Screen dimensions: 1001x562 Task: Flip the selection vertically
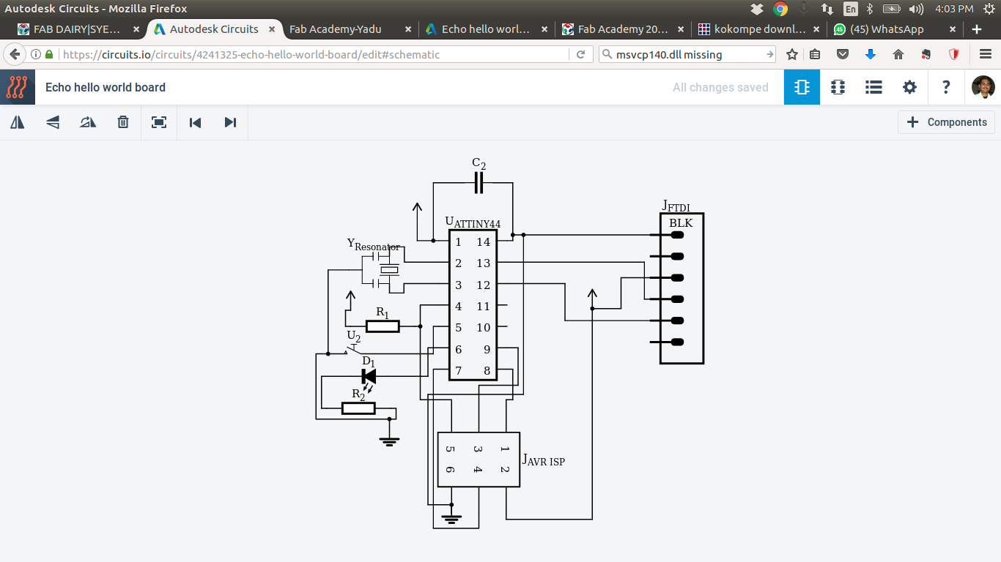[x=53, y=122]
